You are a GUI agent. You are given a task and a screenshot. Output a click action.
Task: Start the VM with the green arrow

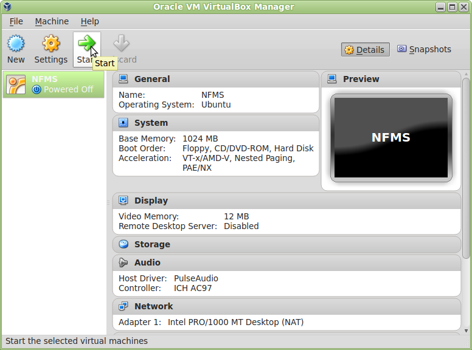87,43
